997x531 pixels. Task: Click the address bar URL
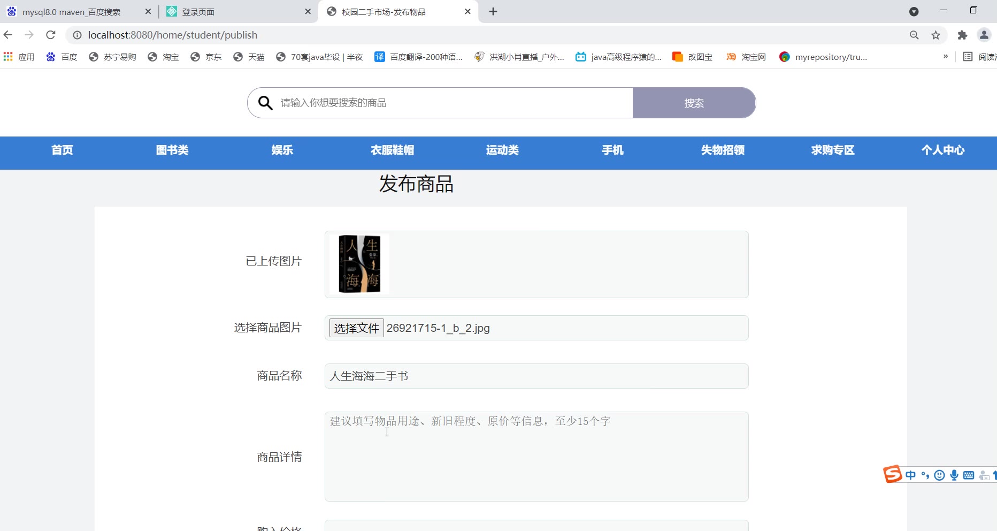pos(173,35)
